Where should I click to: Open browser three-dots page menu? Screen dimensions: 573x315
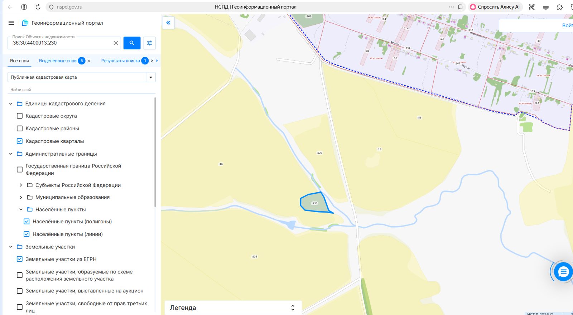click(451, 7)
